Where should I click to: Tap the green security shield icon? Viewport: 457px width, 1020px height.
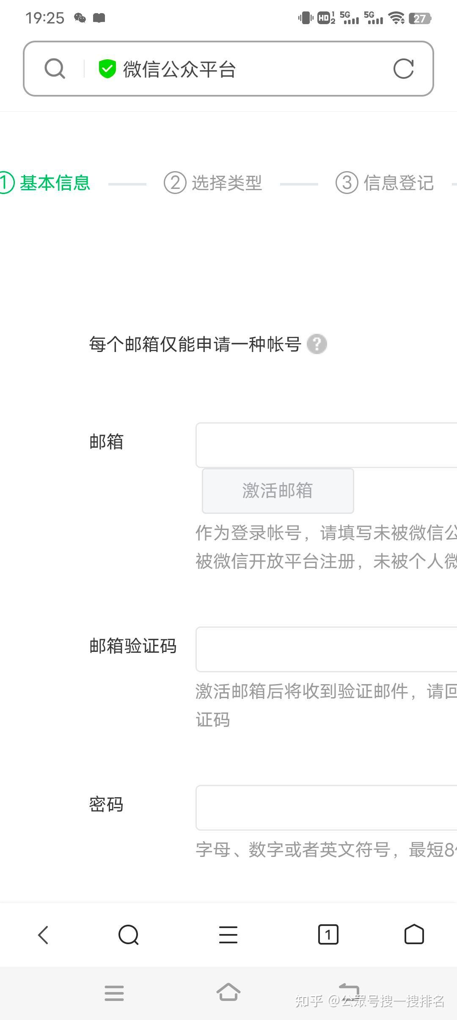[107, 69]
